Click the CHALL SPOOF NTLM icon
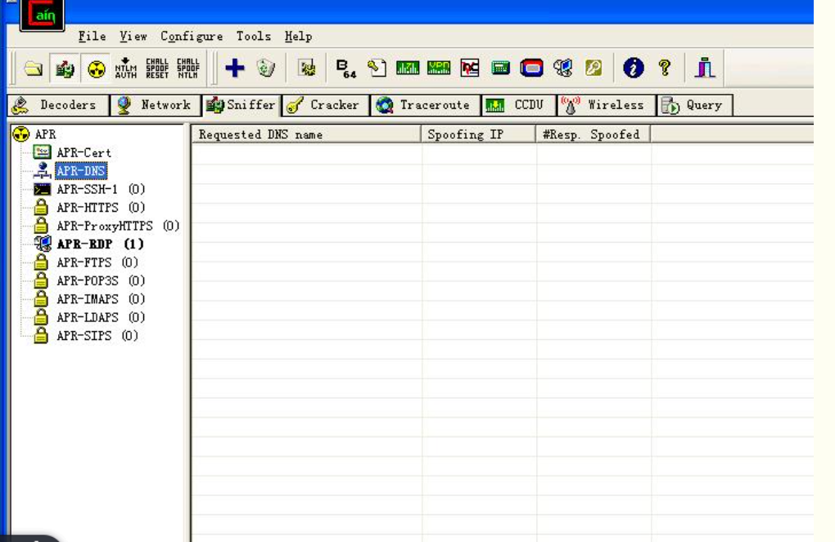 pyautogui.click(x=188, y=68)
